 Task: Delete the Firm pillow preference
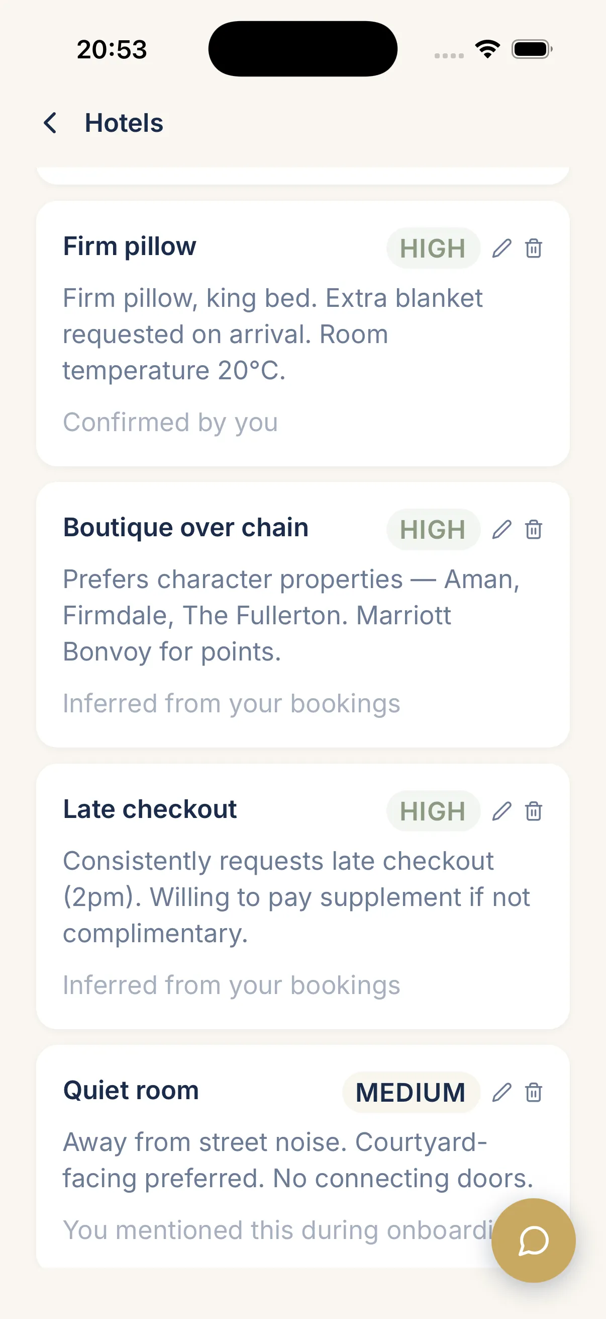click(533, 249)
